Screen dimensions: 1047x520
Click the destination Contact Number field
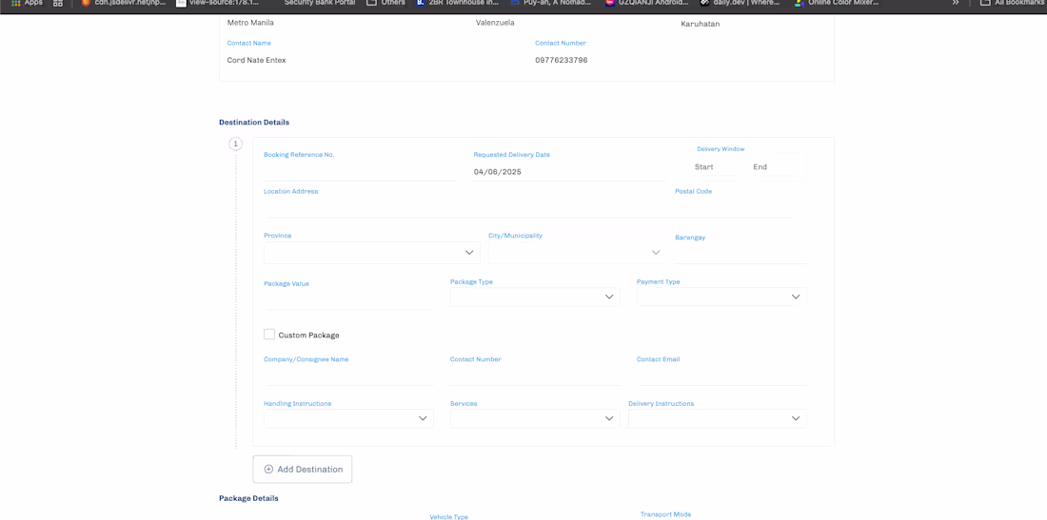pyautogui.click(x=535, y=376)
